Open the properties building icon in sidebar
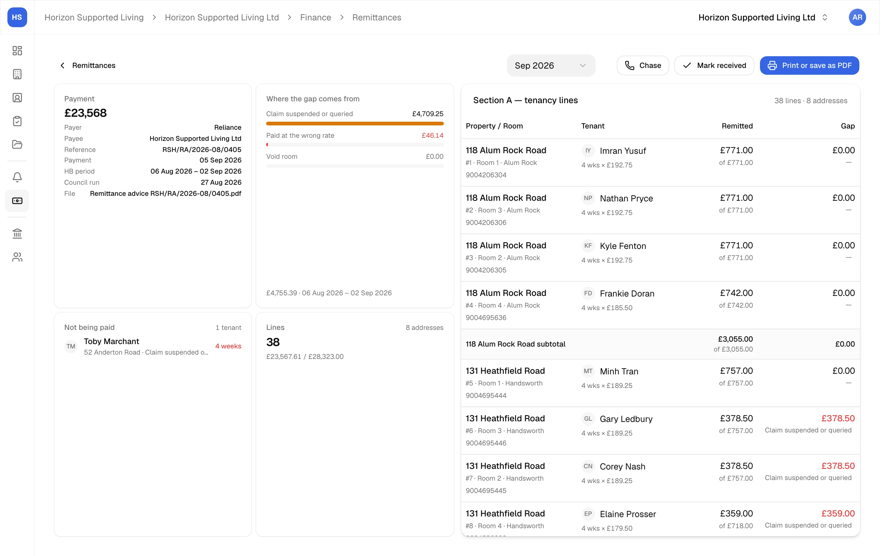889x556 pixels. coord(17,74)
